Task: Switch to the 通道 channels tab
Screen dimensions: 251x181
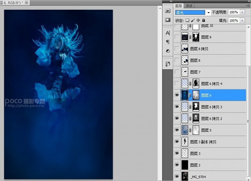Action: point(189,6)
